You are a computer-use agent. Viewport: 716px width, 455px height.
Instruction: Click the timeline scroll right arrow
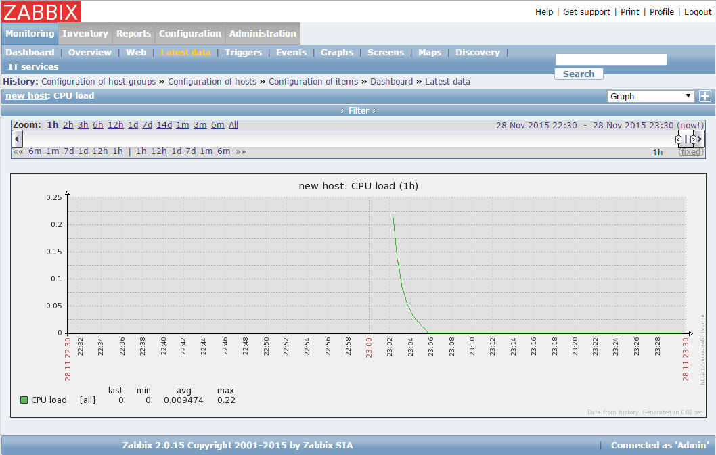point(700,139)
